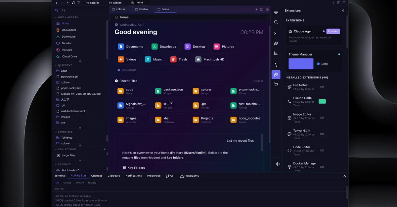The image size is (397, 207).
Task: Open the shopping cart marketplace icon
Action: pos(276,85)
